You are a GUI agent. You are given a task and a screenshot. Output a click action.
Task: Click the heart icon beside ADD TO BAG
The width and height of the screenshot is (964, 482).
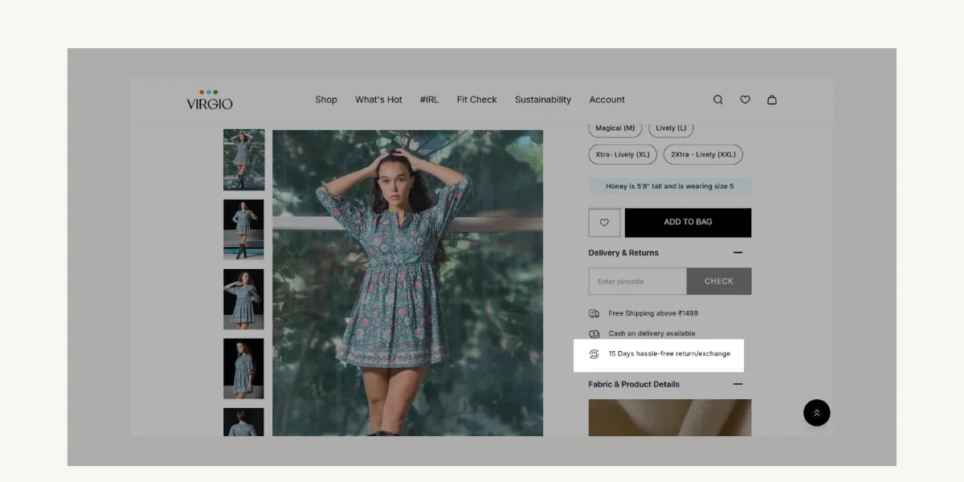pyautogui.click(x=604, y=223)
